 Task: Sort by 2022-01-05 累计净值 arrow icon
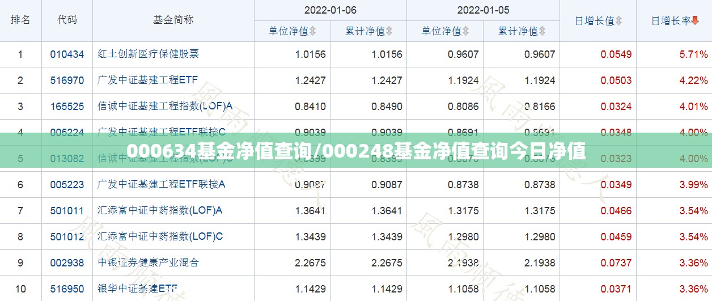click(542, 31)
